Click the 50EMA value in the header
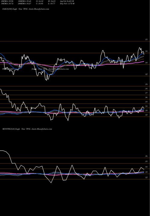150x216 pixels. (7, 4)
